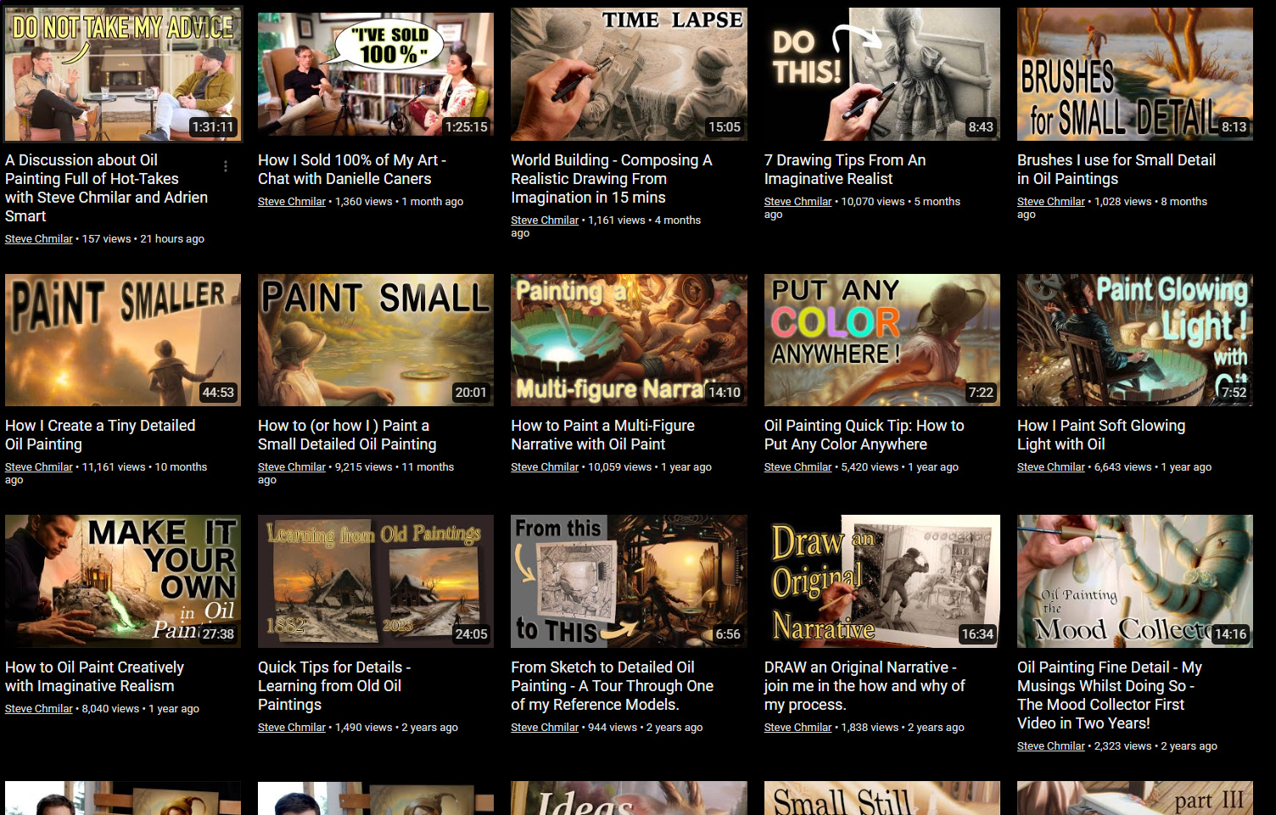This screenshot has height=815, width=1276.
Task: Open Steve Chmilar link beside '11,161 views'
Action: pos(39,467)
